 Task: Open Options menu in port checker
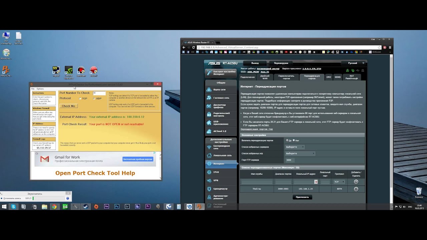point(40,89)
